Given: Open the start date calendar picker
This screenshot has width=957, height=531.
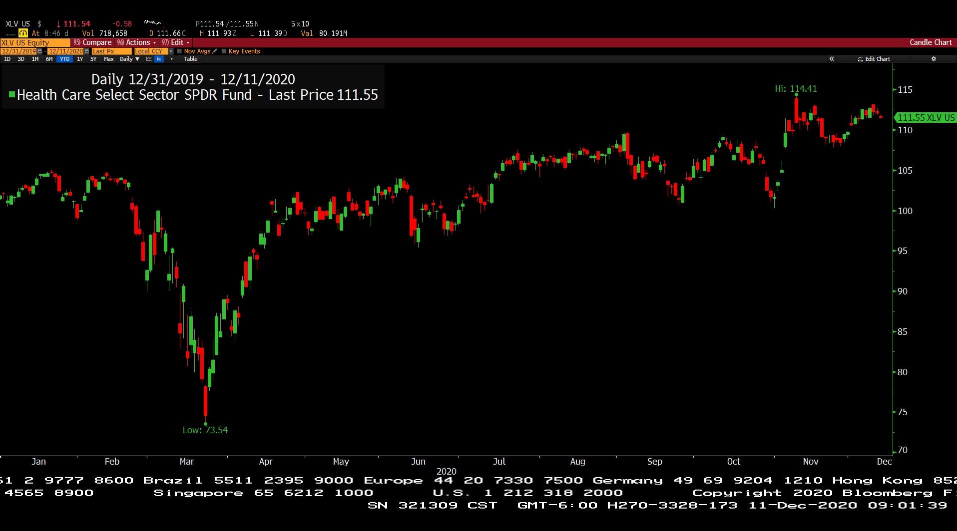Looking at the screenshot, I should coord(39,51).
